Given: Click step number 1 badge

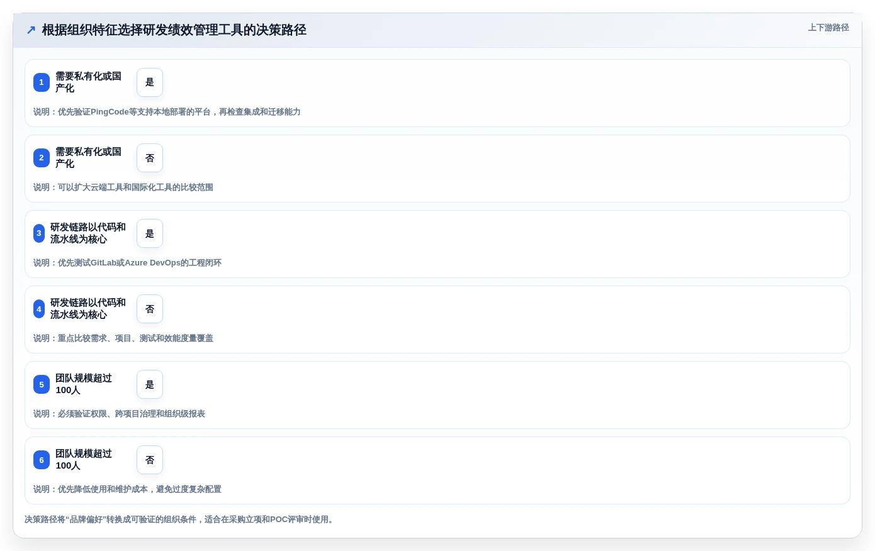Looking at the screenshot, I should coord(42,82).
